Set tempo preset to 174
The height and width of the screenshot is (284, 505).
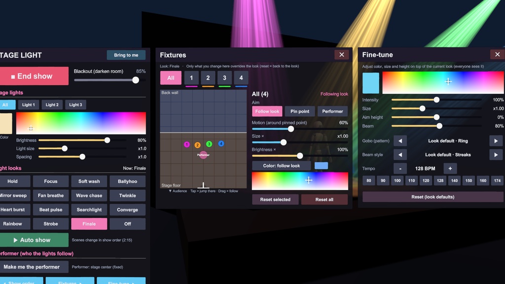click(497, 180)
